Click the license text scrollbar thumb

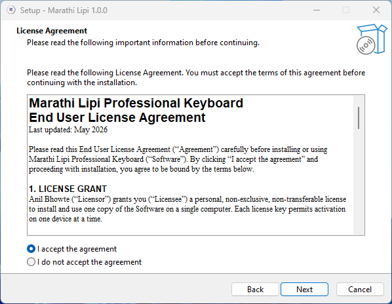coord(359,118)
